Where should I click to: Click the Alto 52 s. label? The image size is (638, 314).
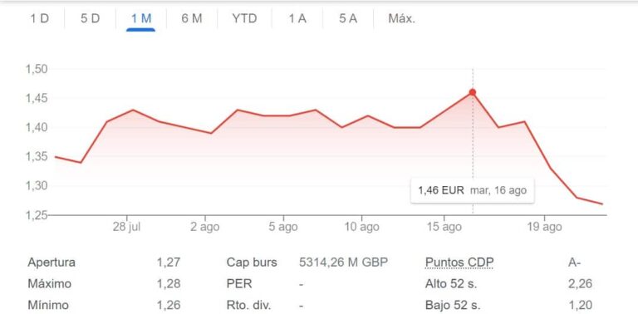click(x=451, y=284)
